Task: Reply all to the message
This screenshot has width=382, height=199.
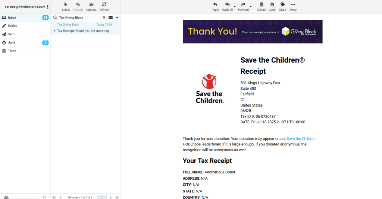Action: [x=227, y=7]
